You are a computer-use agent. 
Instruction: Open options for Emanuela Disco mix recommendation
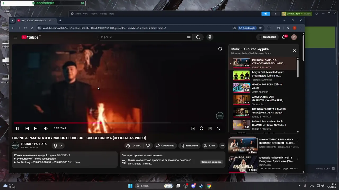298,158
